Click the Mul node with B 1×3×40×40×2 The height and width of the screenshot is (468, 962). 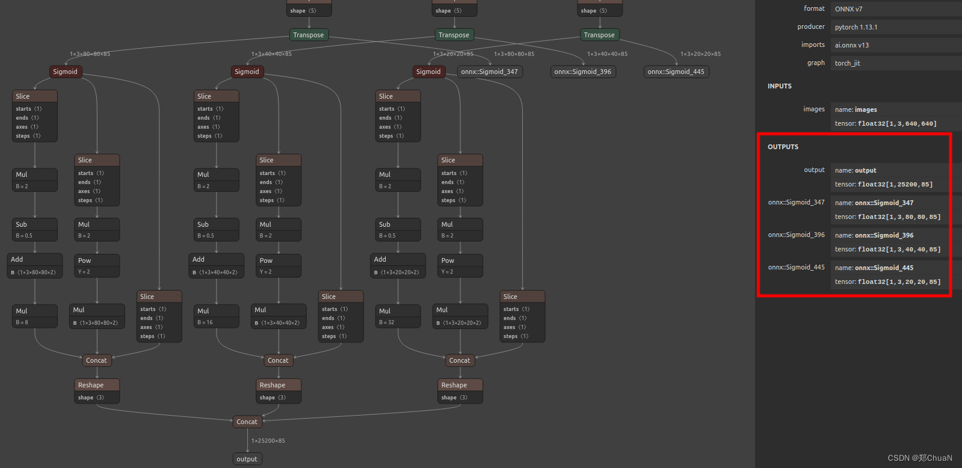point(279,316)
